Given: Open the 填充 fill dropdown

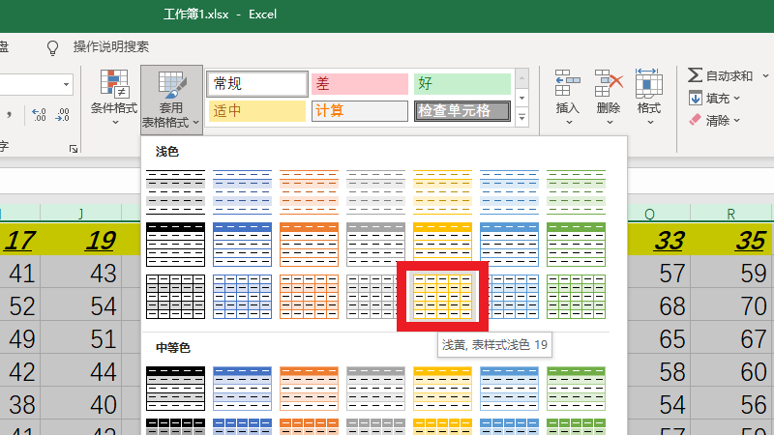Looking at the screenshot, I should click(x=710, y=98).
